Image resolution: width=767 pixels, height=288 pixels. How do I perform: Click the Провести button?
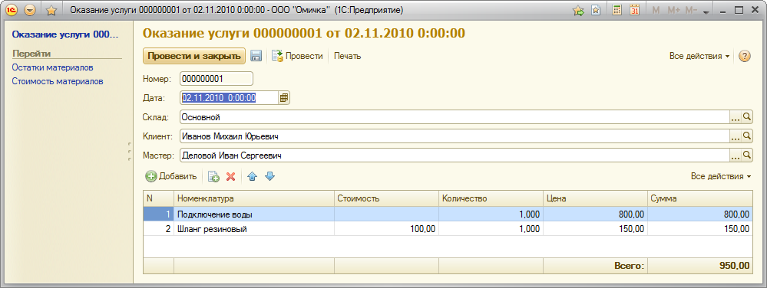297,56
